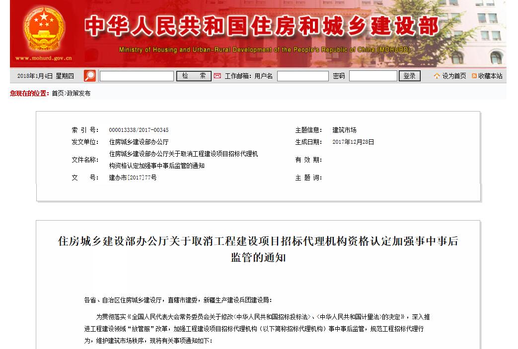This screenshot has height=349, width=518.
Task: Click the www.mohurd.gov.cn site address
Action: coord(44,58)
